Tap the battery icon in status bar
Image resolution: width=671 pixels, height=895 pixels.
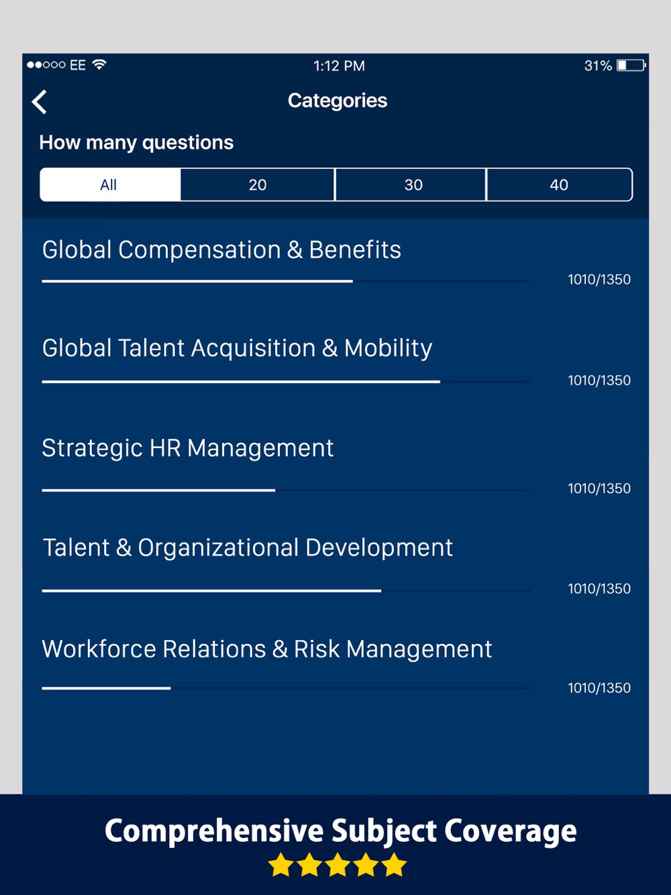(x=631, y=65)
